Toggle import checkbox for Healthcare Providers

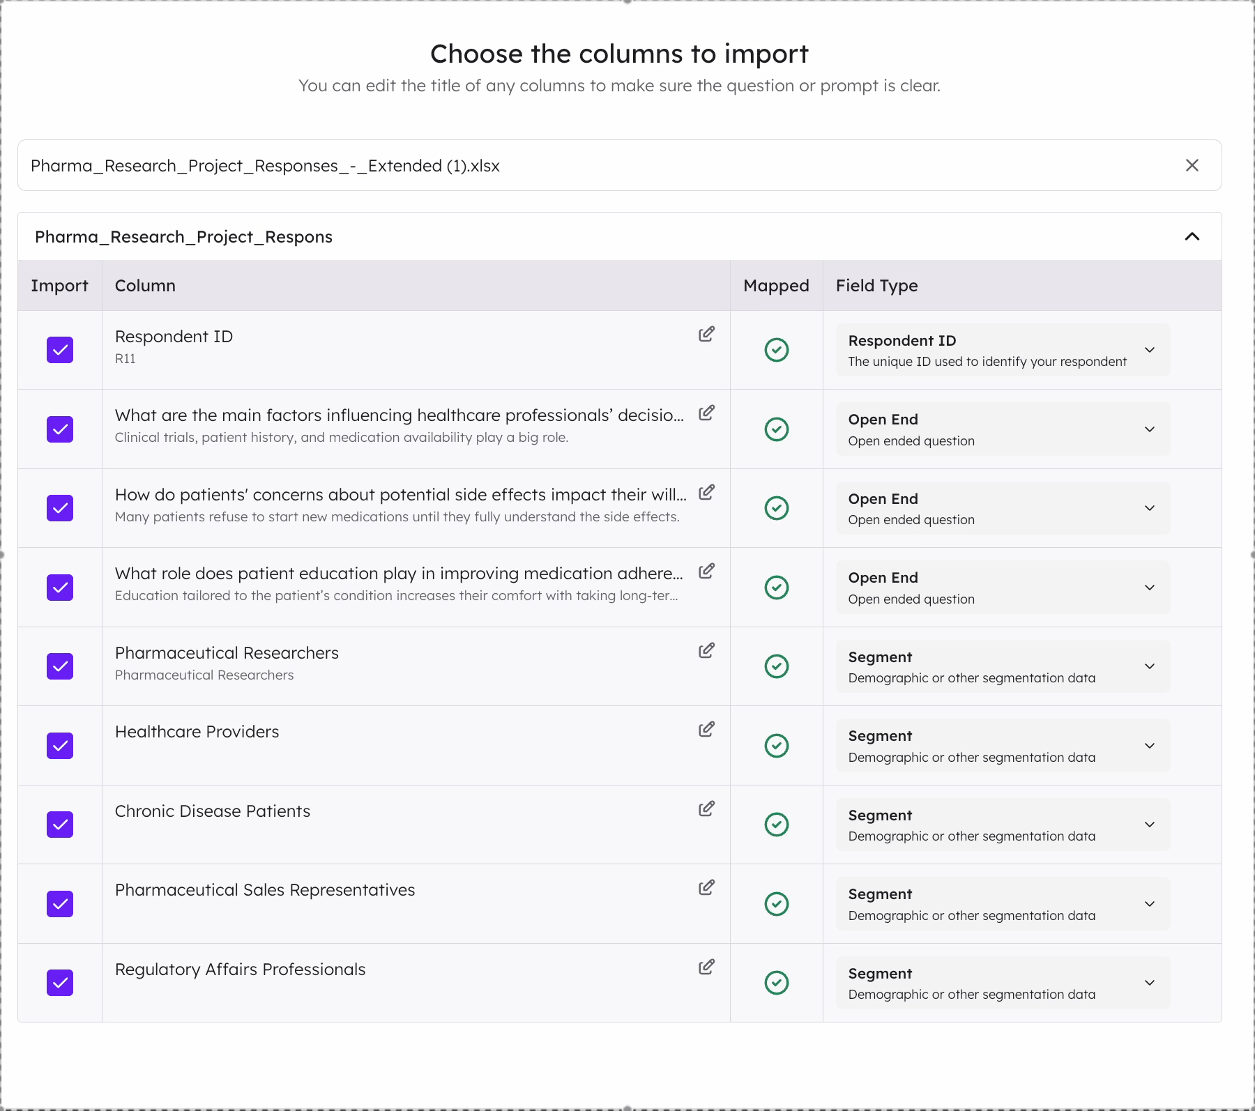(x=60, y=746)
